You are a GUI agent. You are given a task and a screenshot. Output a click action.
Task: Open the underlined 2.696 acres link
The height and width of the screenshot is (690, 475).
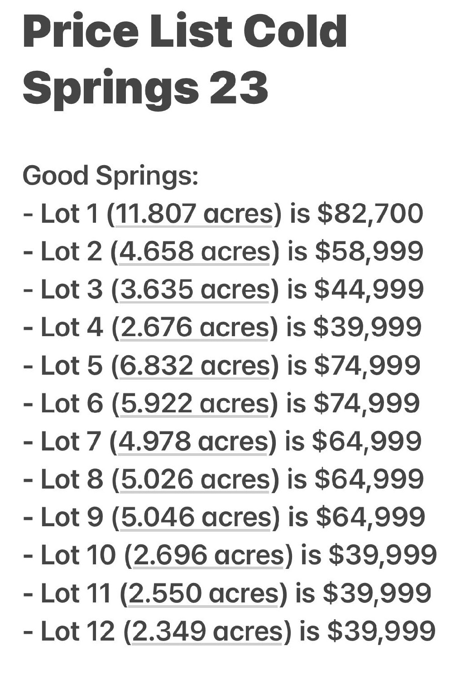pos(209,555)
